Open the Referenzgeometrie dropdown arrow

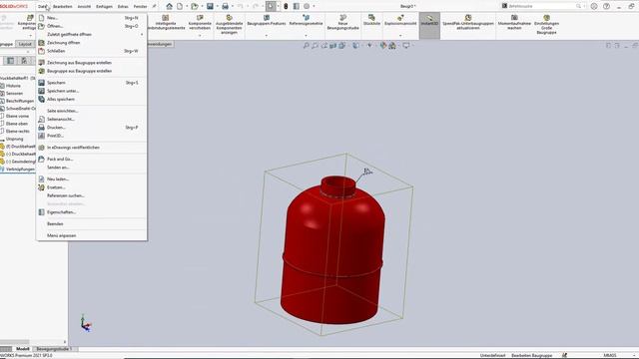[307, 36]
